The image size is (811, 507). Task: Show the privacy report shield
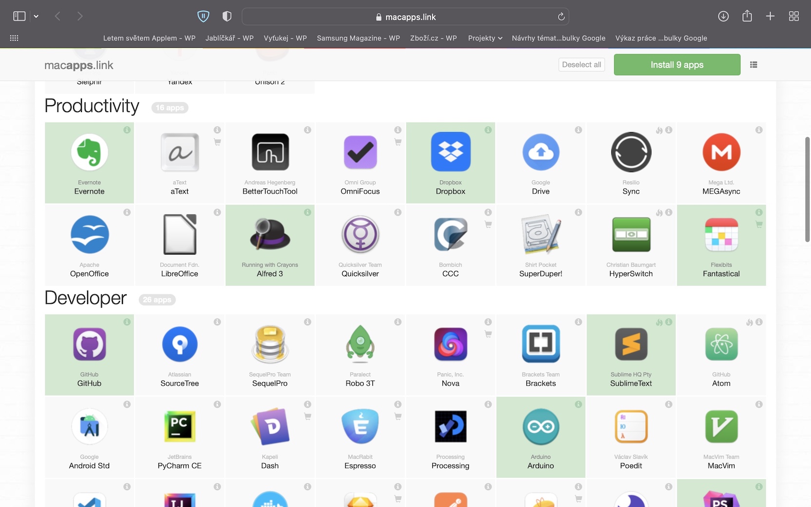coord(227,17)
